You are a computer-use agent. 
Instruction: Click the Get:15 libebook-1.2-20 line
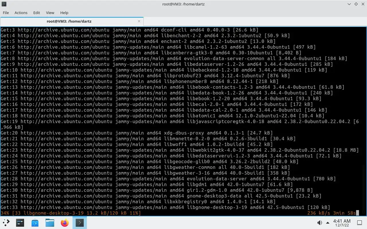(x=161, y=98)
